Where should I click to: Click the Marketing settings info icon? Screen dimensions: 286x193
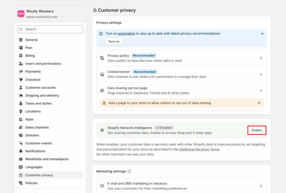pos(129,171)
